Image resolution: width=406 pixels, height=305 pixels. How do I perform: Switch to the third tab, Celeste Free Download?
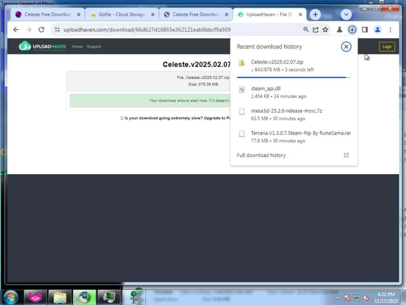tap(196, 15)
